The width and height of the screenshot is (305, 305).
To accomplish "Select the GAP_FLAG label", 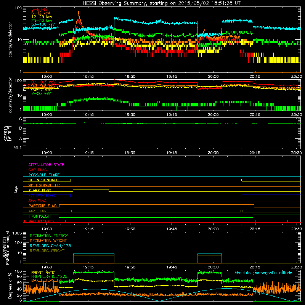I will click(x=37, y=170).
